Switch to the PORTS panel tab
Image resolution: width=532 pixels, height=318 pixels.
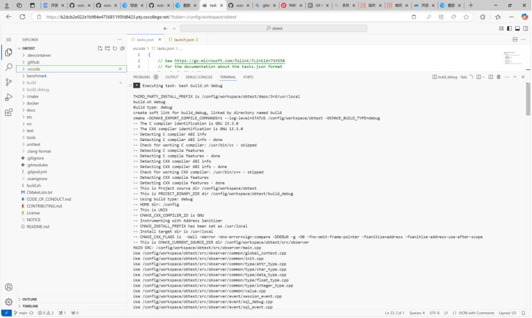coord(248,77)
